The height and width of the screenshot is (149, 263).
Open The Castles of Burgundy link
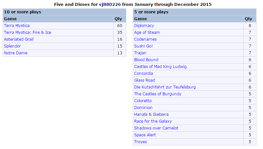pyautogui.click(x=158, y=94)
